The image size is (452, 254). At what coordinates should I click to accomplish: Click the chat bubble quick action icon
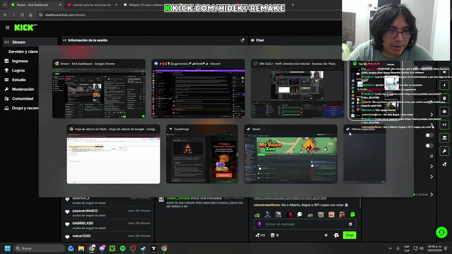[x=444, y=111]
